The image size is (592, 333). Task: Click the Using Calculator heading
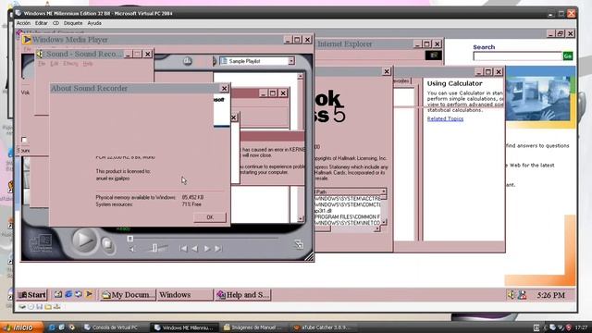[x=454, y=83]
